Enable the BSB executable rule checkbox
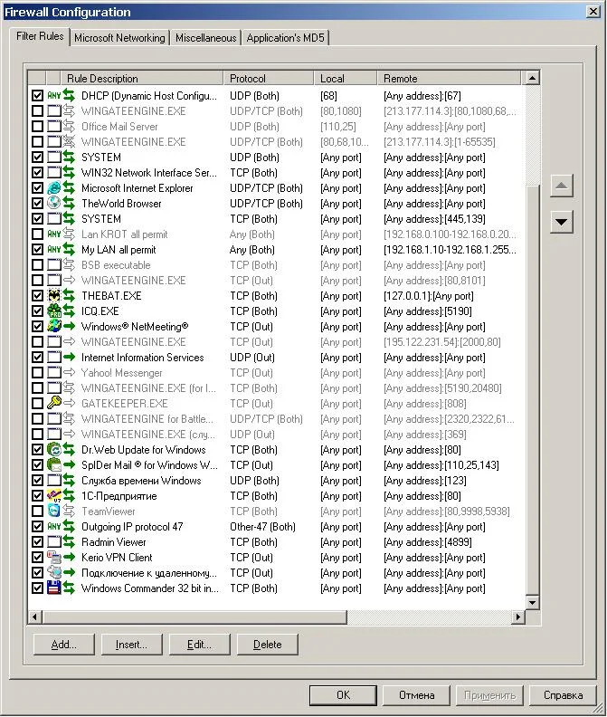Screen dimensions: 607x717 click(x=37, y=264)
